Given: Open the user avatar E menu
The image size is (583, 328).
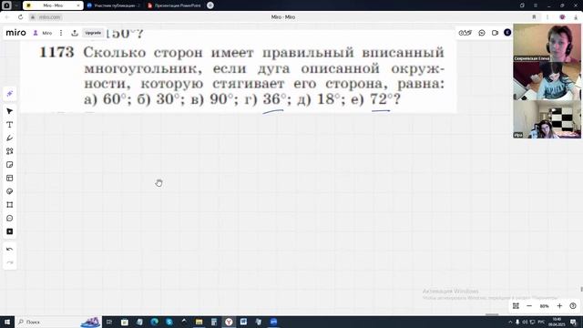Looking at the screenshot, I should (507, 33).
